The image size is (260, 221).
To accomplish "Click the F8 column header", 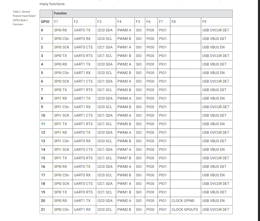I will click(174, 21).
